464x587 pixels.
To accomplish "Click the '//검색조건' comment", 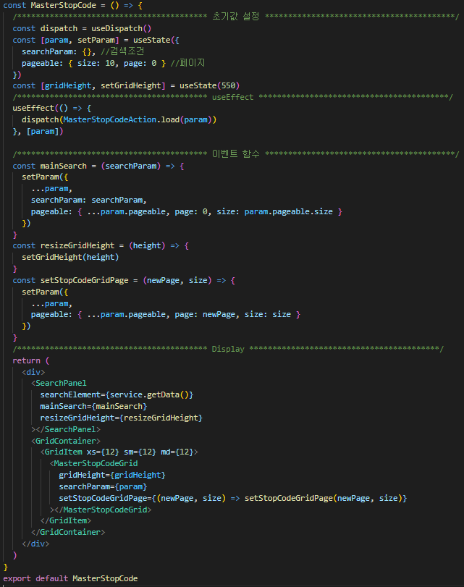I will click(122, 51).
